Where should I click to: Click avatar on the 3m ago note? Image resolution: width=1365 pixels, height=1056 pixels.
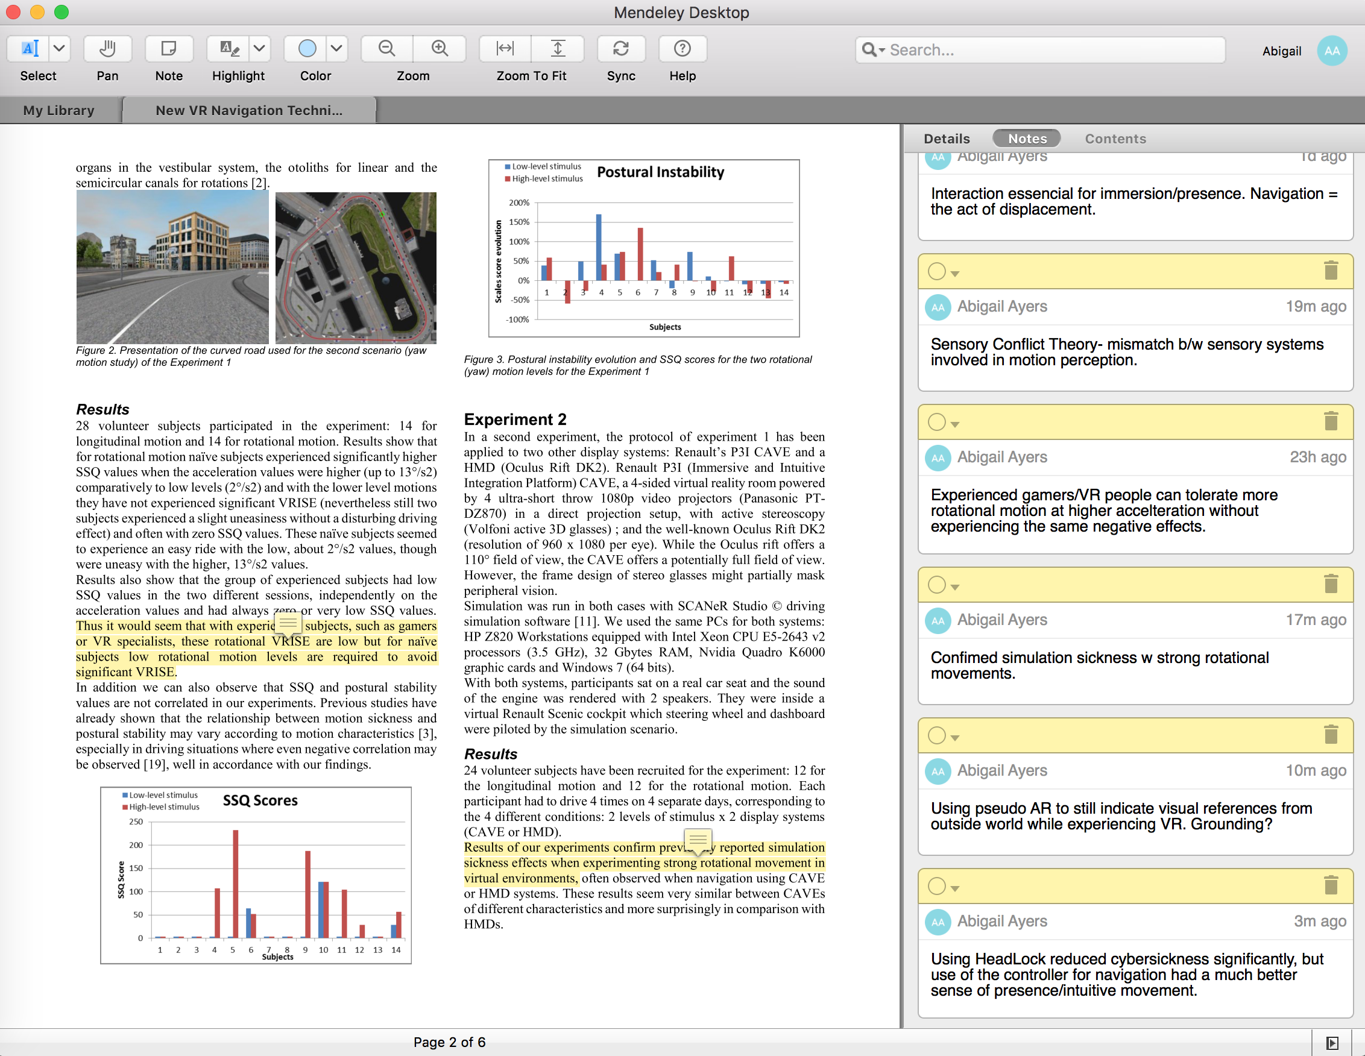pos(938,922)
